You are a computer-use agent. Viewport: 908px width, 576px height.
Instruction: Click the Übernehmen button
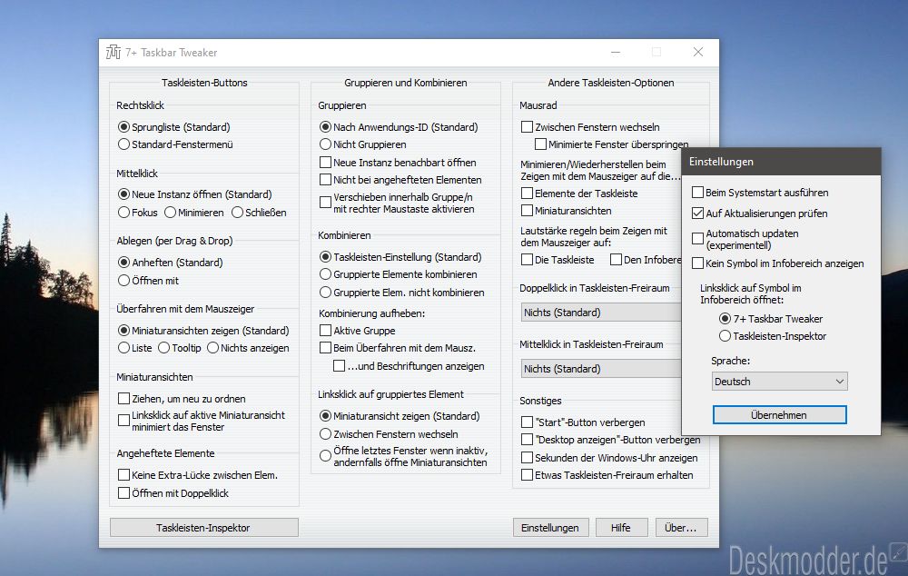[x=779, y=415]
